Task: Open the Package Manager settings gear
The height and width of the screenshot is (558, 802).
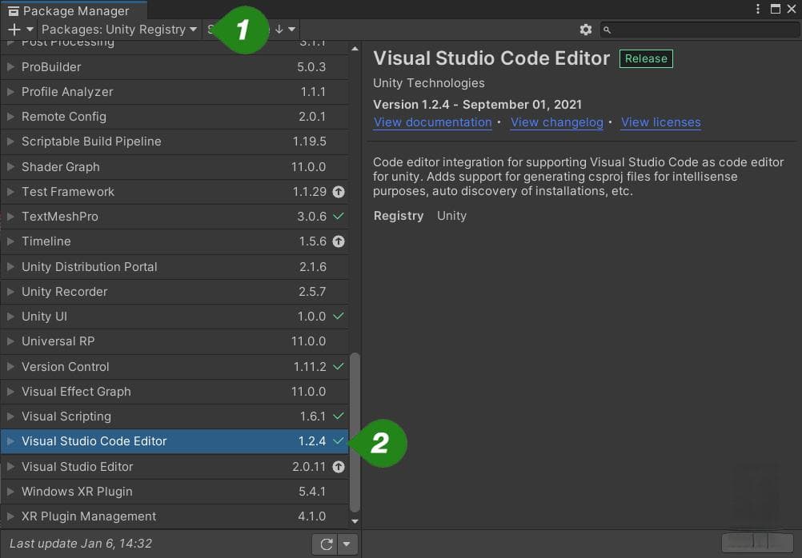Action: point(586,30)
